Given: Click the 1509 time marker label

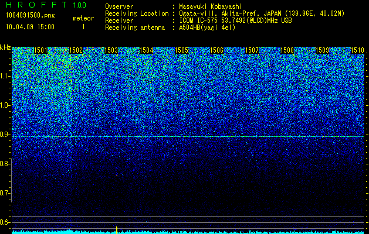Looking at the screenshot, I should pyautogui.click(x=323, y=50).
